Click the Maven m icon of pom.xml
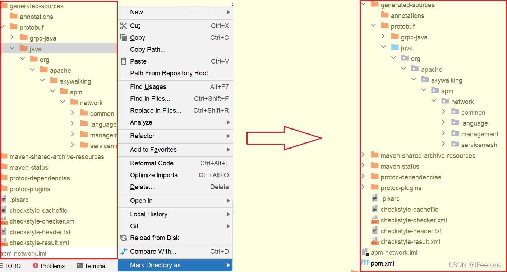Image resolution: width=507 pixels, height=272 pixels. point(365,263)
